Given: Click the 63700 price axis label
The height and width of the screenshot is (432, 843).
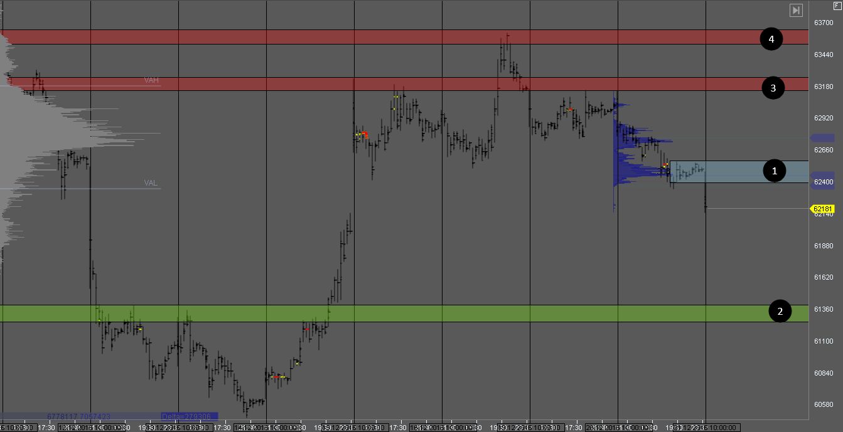Looking at the screenshot, I should 824,23.
